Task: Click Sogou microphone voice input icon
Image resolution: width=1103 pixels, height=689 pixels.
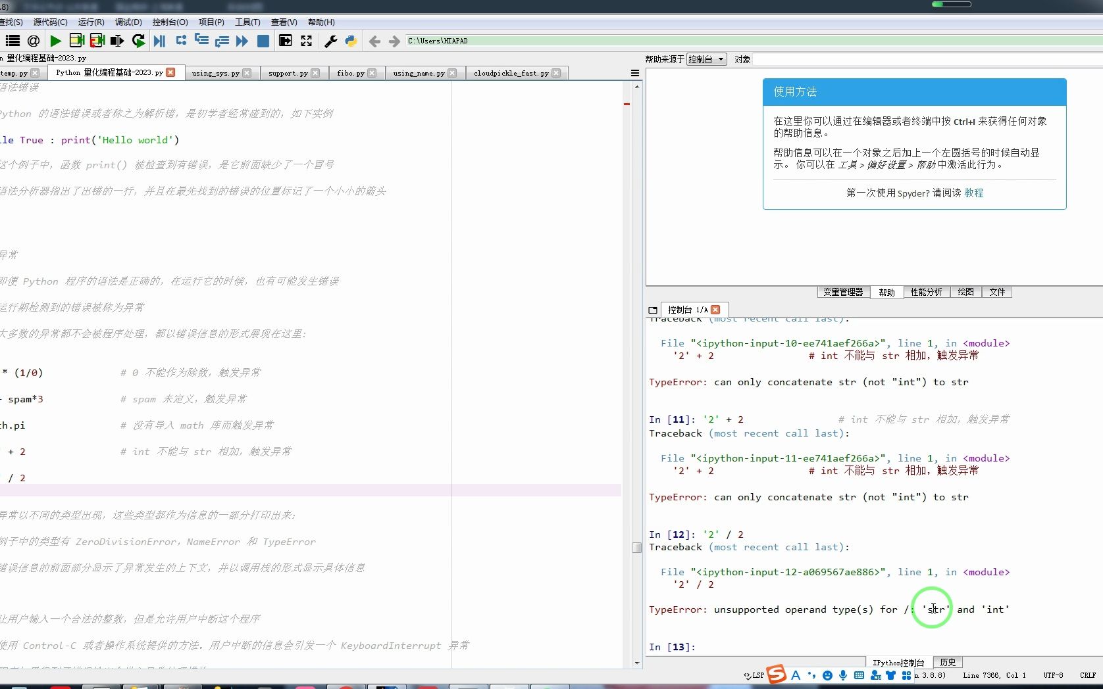Action: 843,675
